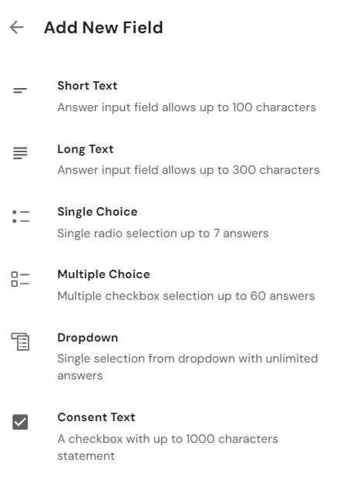
Task: Click the Consent Text checkmark icon
Action: coord(20,422)
